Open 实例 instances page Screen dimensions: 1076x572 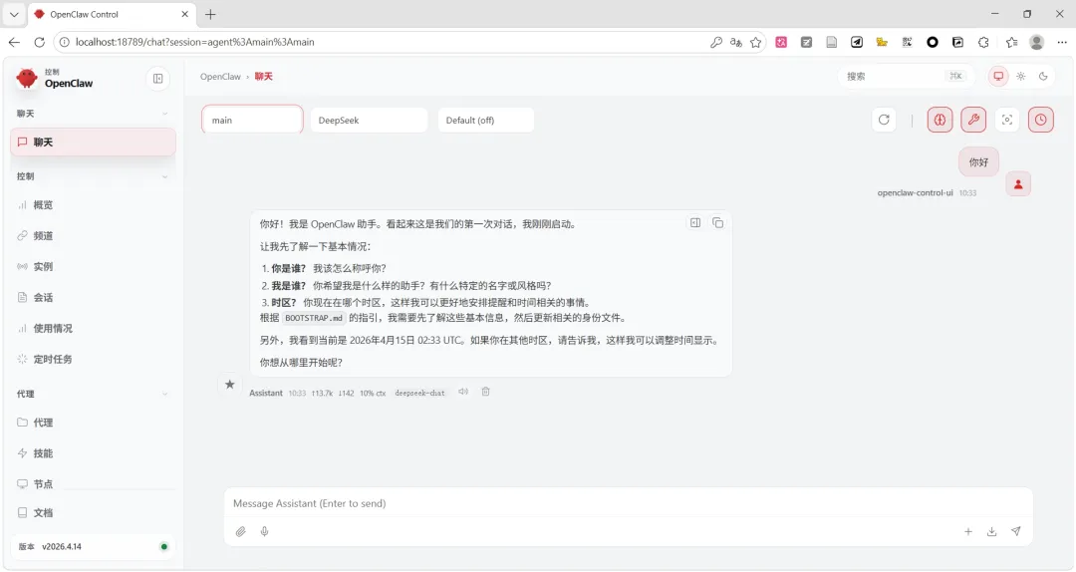(94, 266)
